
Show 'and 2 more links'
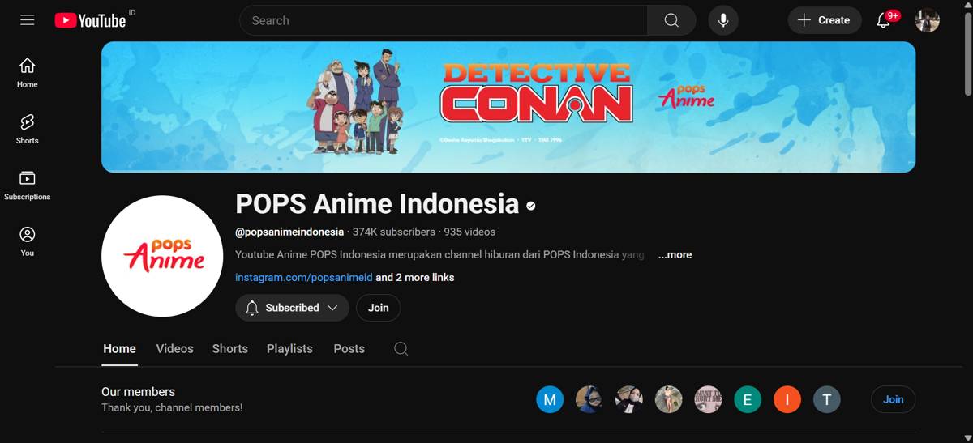pyautogui.click(x=415, y=277)
